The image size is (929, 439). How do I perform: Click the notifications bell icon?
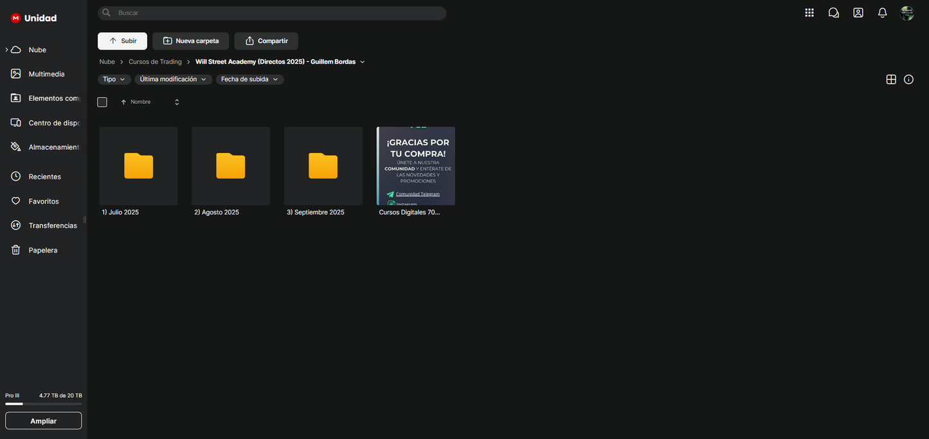883,13
